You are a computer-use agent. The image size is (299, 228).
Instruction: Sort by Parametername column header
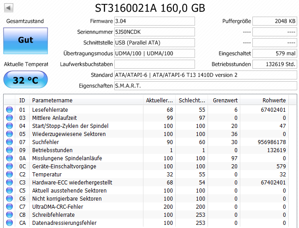pos(86,100)
